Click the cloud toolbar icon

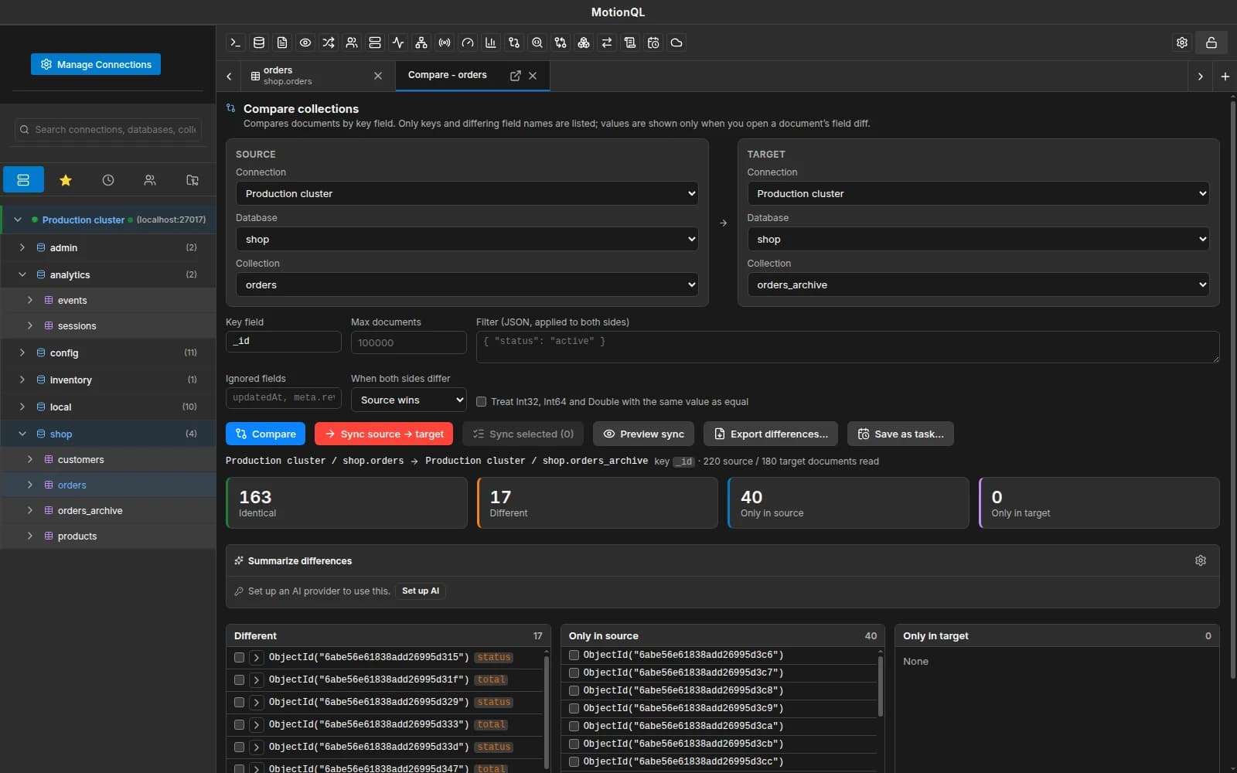pyautogui.click(x=676, y=43)
